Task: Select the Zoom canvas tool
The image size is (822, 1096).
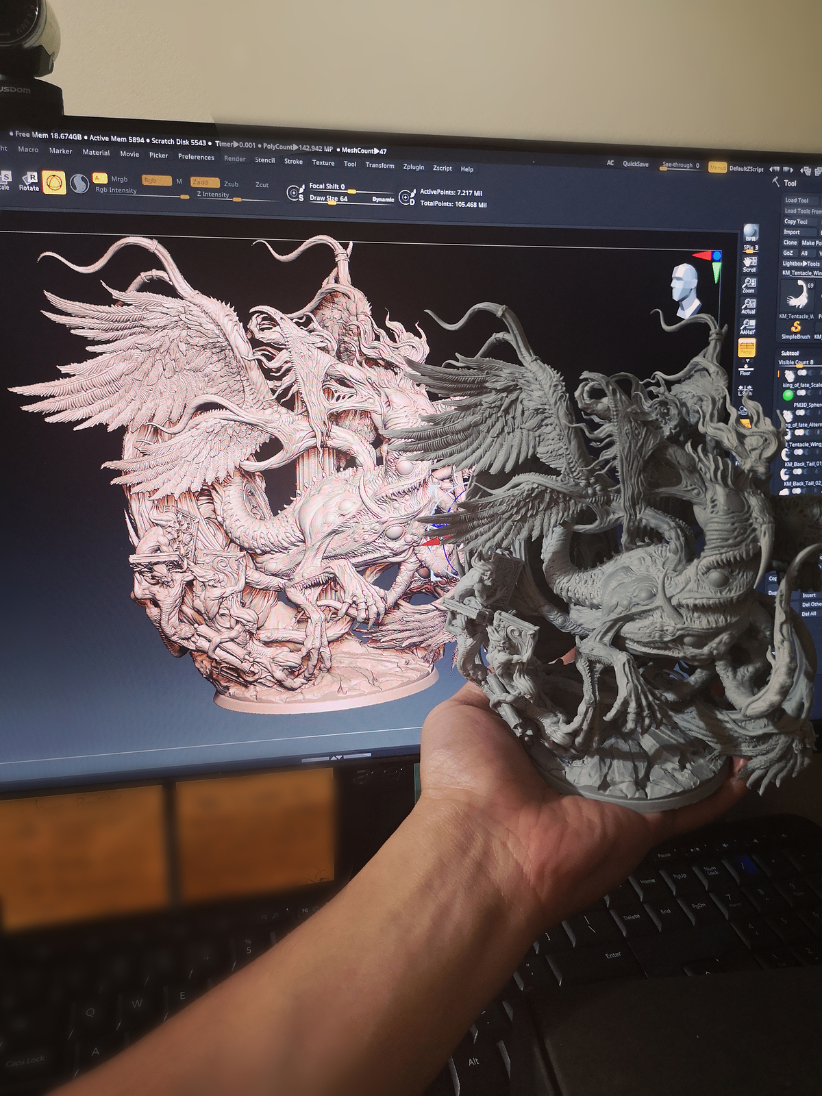Action: pos(749,285)
